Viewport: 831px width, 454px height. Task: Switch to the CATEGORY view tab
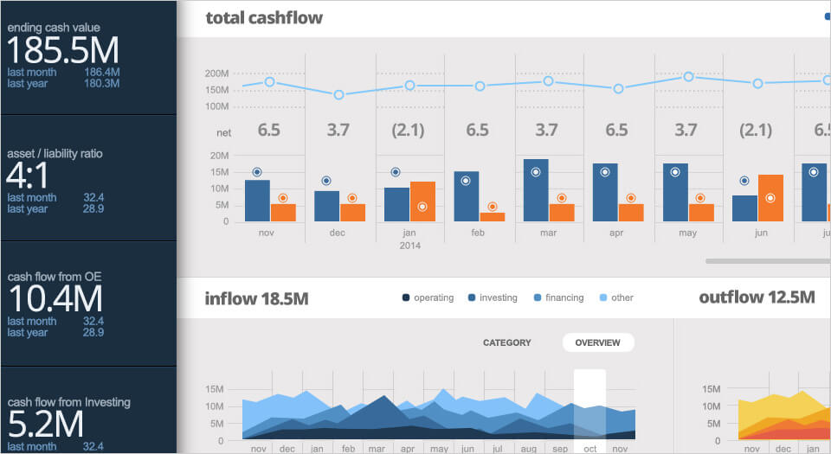coord(506,342)
